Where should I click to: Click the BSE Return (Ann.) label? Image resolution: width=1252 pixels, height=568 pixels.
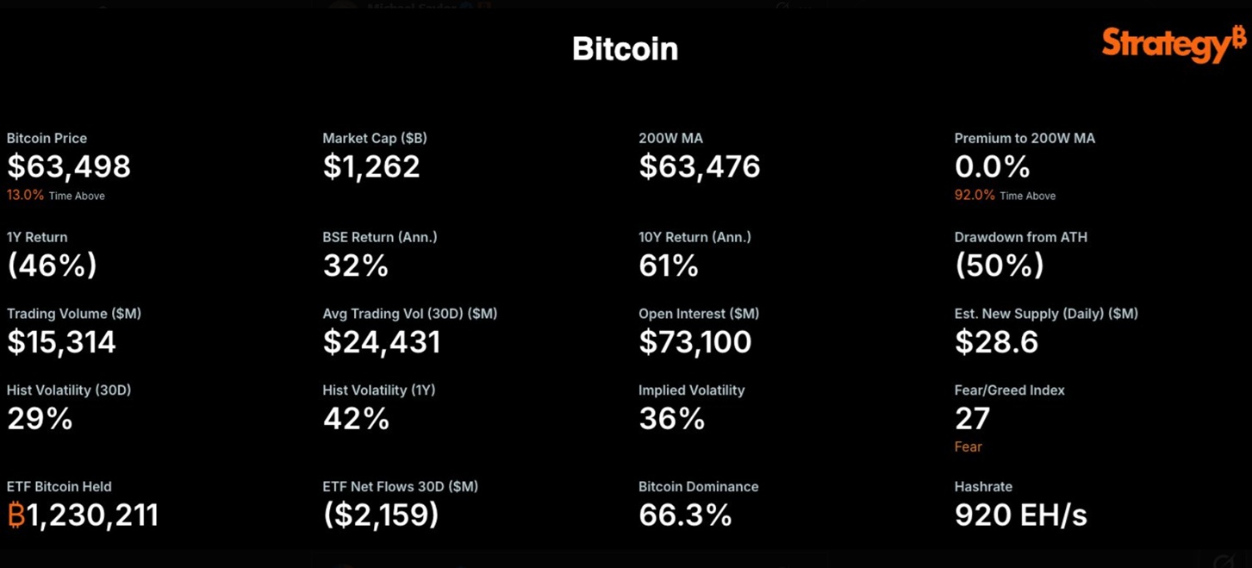coord(380,237)
